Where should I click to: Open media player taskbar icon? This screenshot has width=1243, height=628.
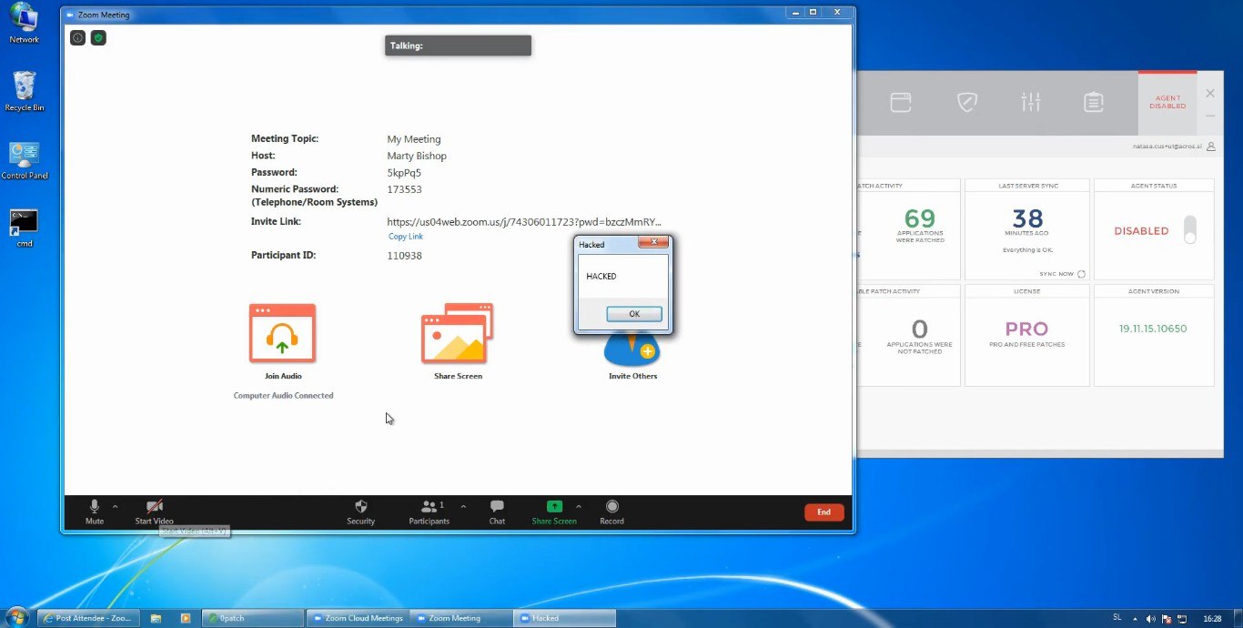coord(186,618)
